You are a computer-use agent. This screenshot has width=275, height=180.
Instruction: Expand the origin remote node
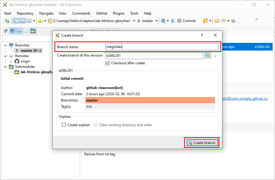(x=12, y=61)
